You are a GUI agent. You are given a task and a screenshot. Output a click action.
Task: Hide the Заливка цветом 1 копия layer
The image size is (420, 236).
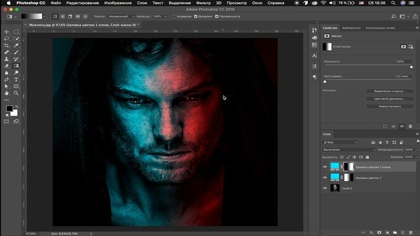click(x=325, y=167)
